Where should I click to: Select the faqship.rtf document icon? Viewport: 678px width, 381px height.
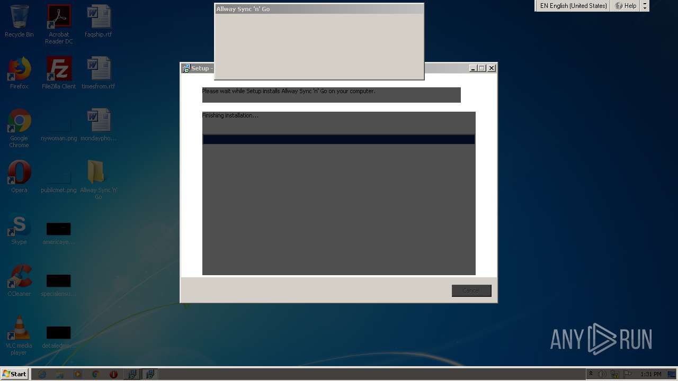[x=99, y=21]
